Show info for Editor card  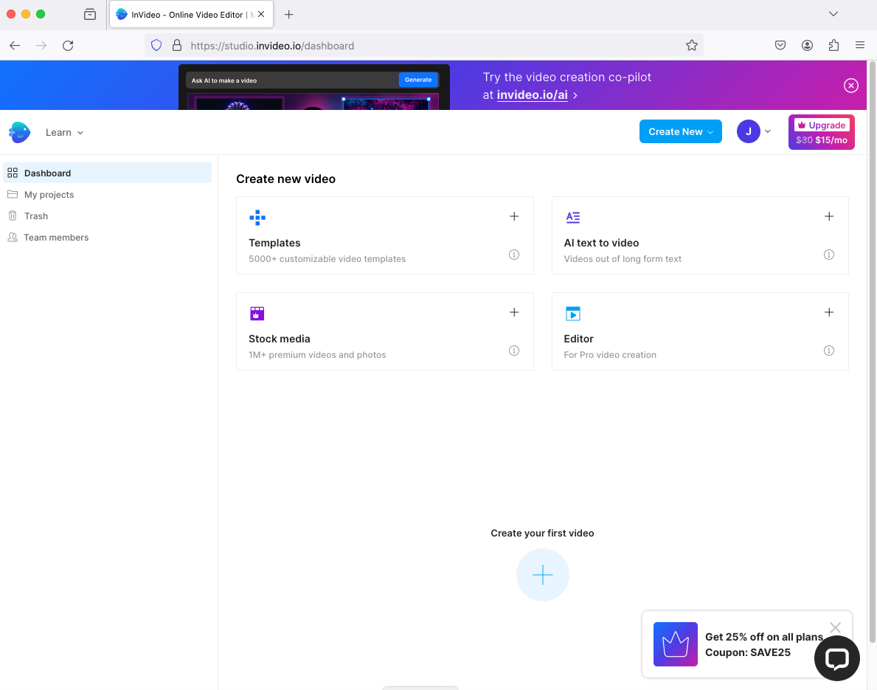coord(829,351)
